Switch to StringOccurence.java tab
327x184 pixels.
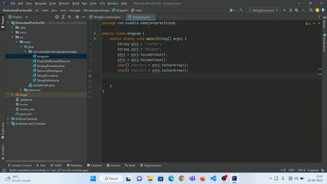tap(107, 17)
